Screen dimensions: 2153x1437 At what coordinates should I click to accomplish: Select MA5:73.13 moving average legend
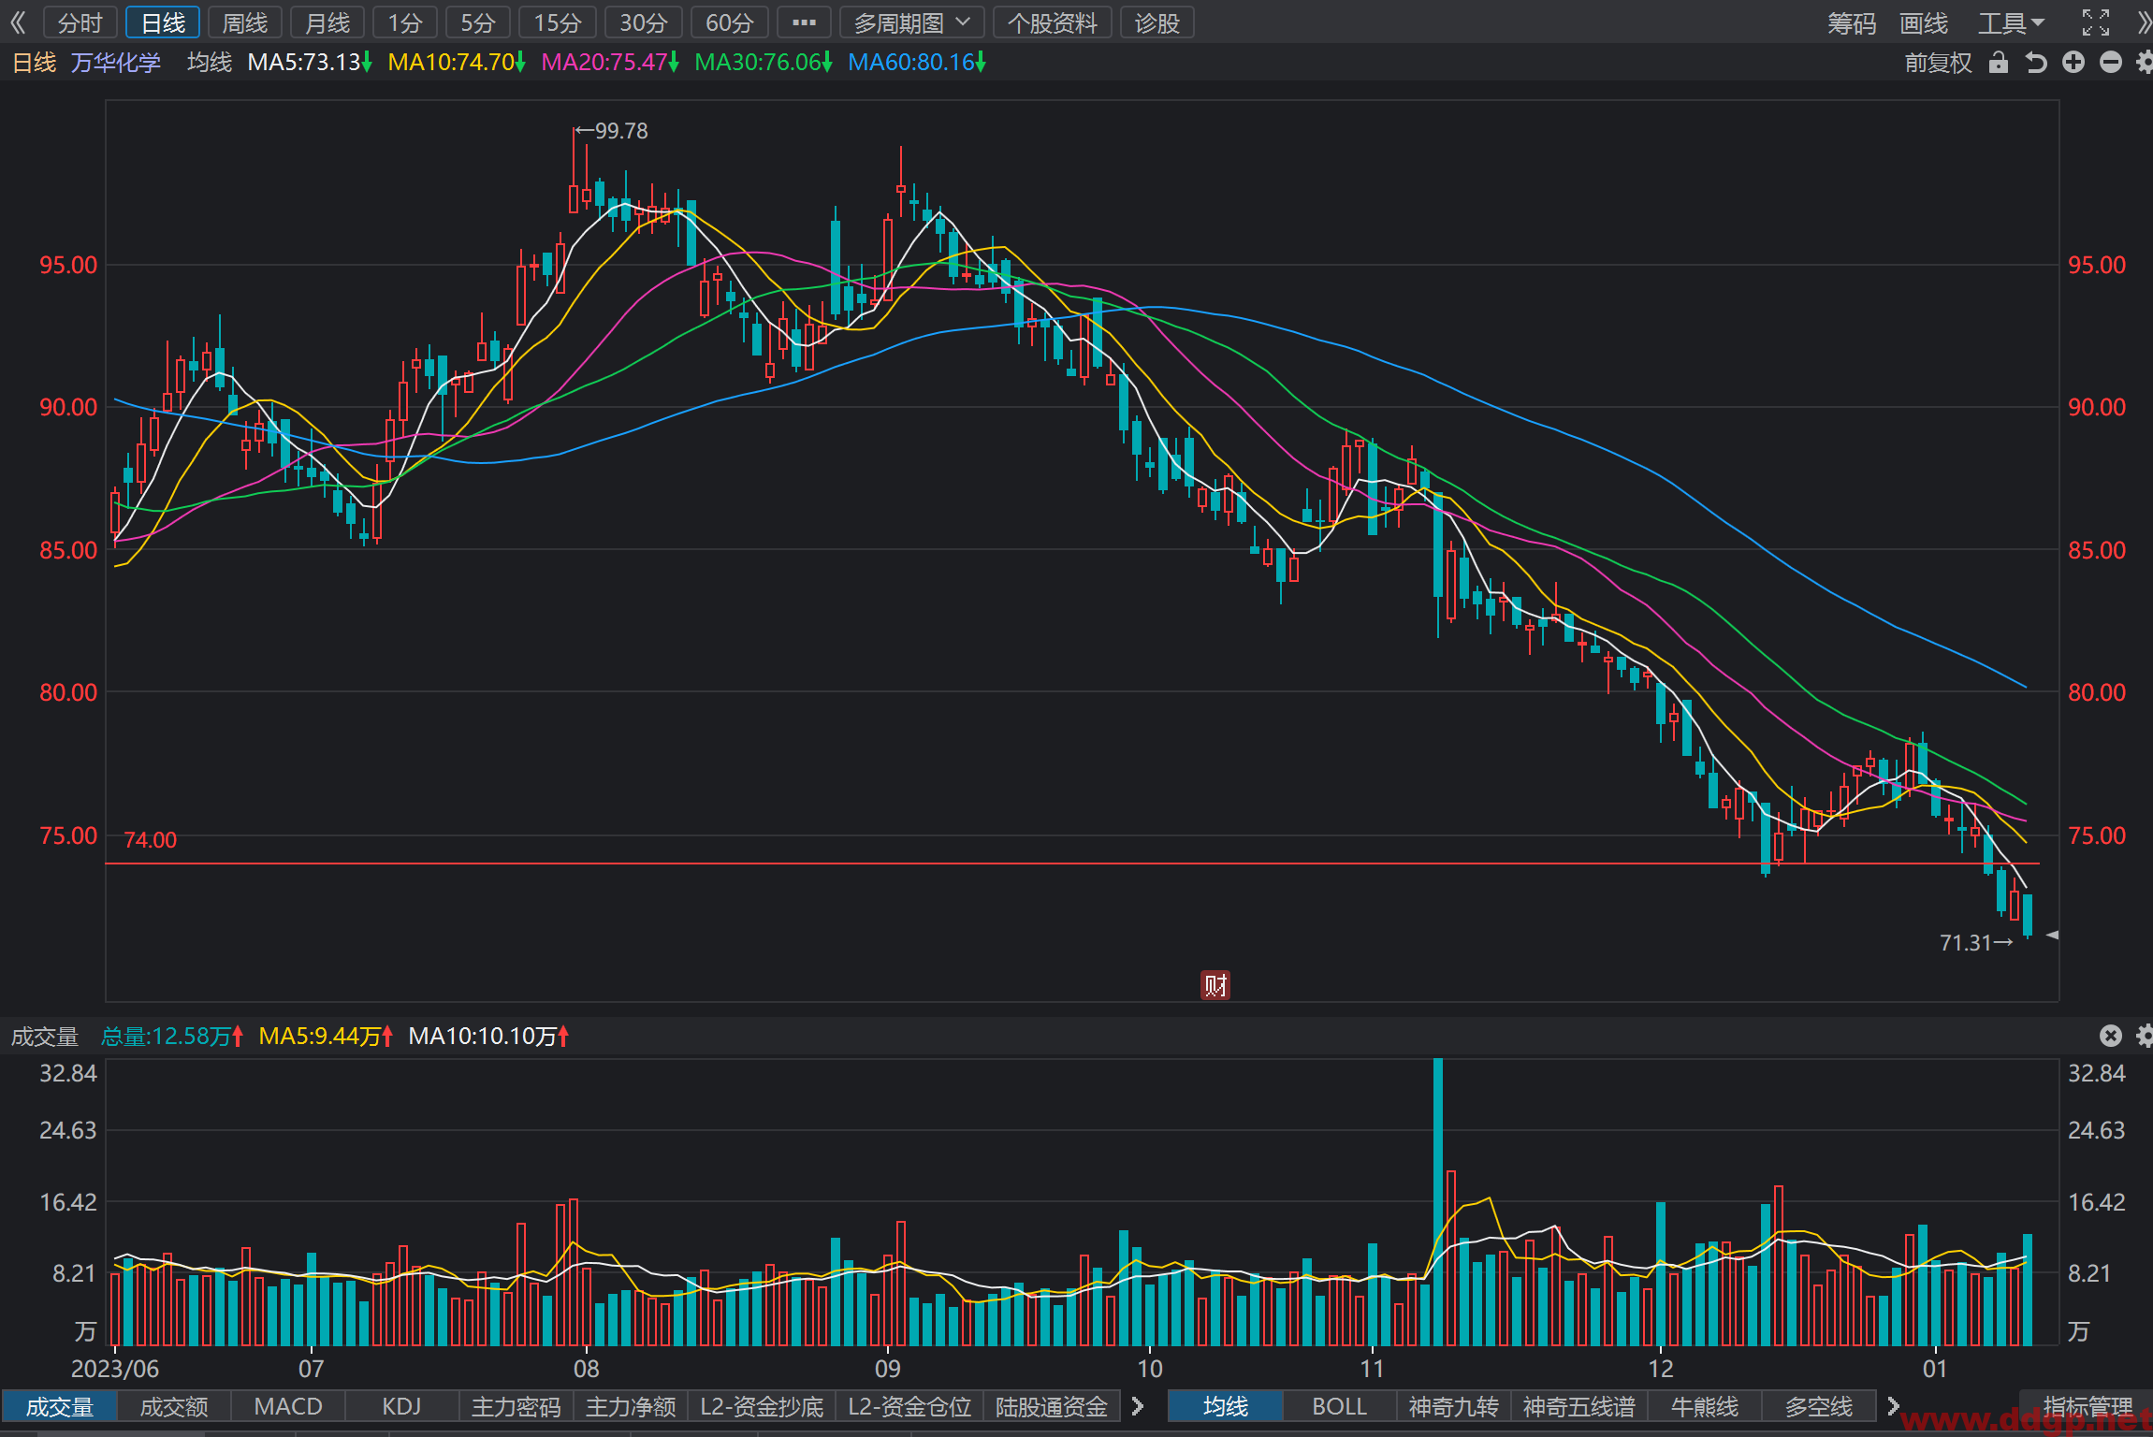tap(310, 63)
